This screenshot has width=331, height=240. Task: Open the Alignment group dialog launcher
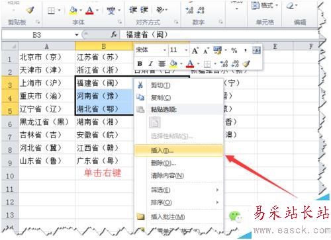(x=176, y=22)
